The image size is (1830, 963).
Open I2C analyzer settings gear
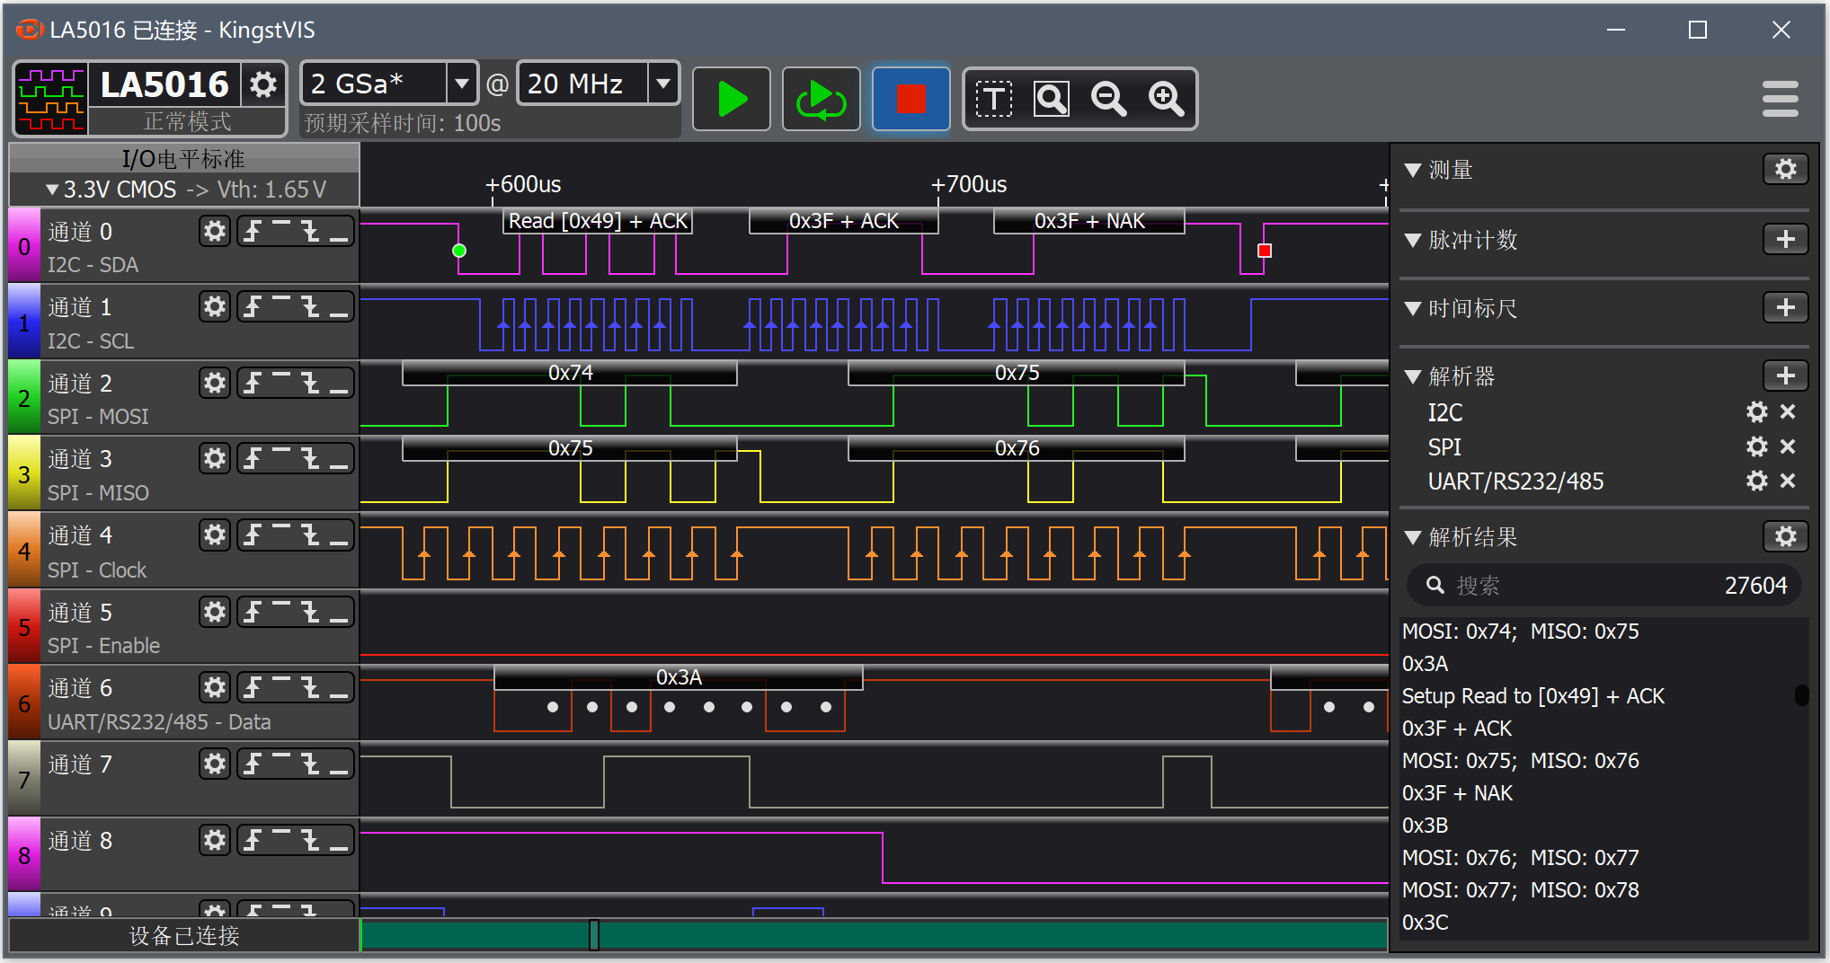(x=1757, y=411)
